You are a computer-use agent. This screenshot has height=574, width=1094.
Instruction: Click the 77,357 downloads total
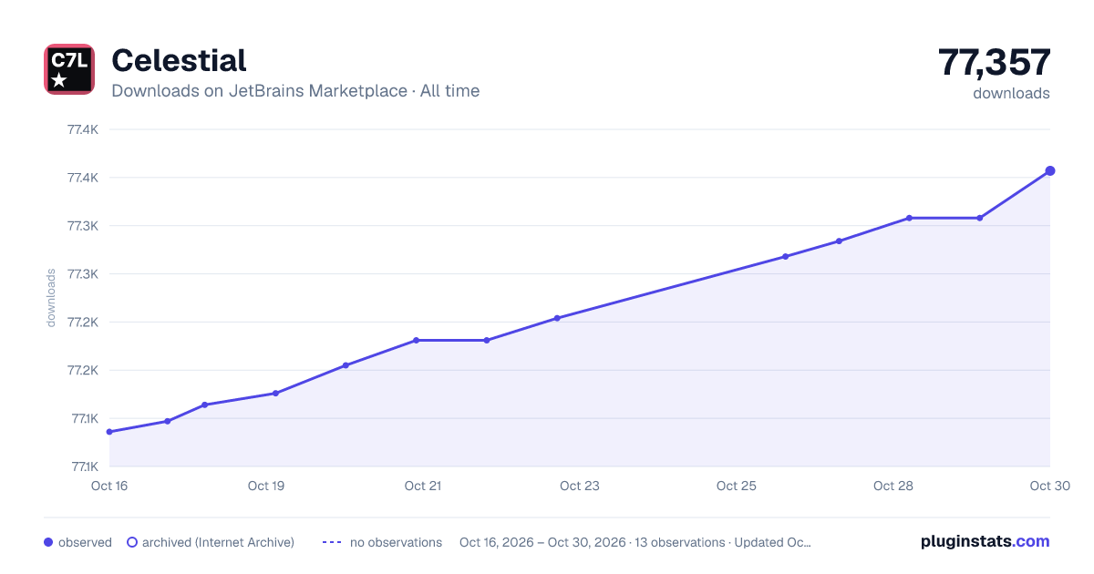(995, 63)
